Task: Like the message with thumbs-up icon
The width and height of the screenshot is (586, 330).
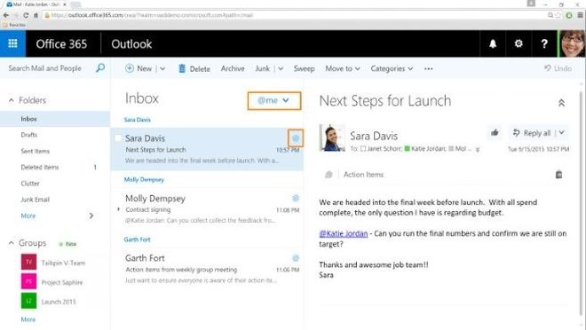Action: (x=495, y=132)
